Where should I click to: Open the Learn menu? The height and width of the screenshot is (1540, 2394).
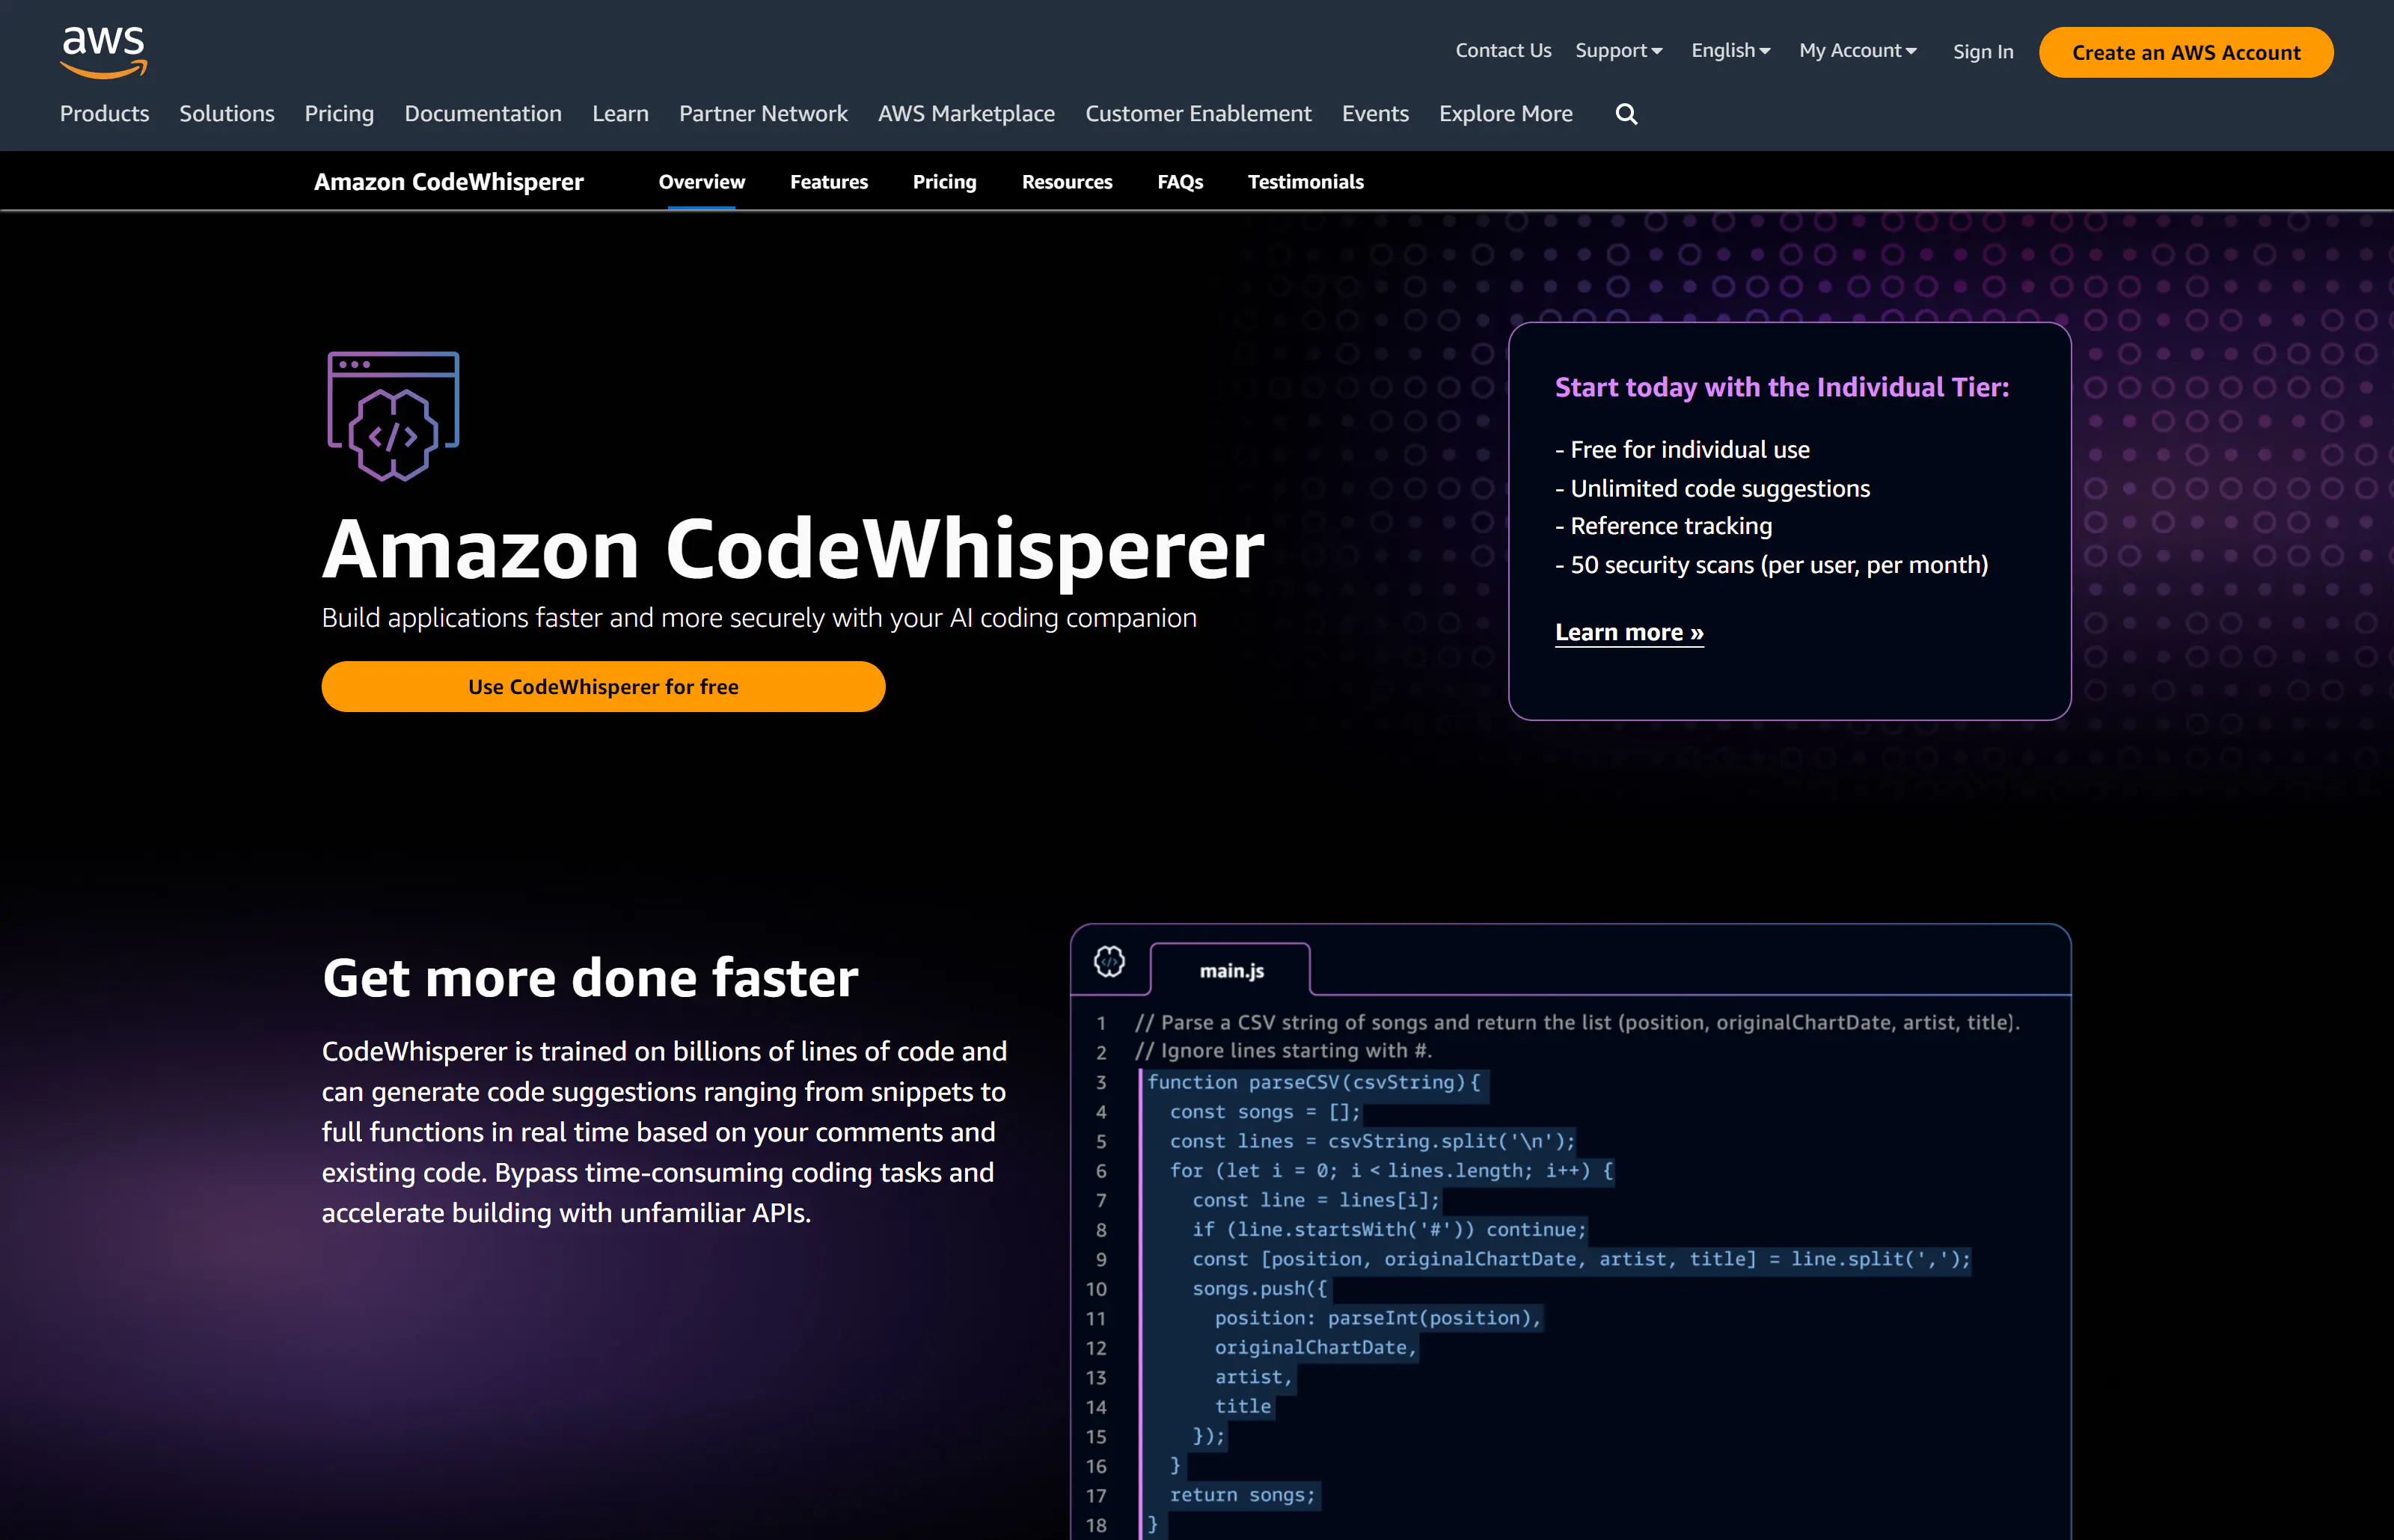pyautogui.click(x=620, y=114)
